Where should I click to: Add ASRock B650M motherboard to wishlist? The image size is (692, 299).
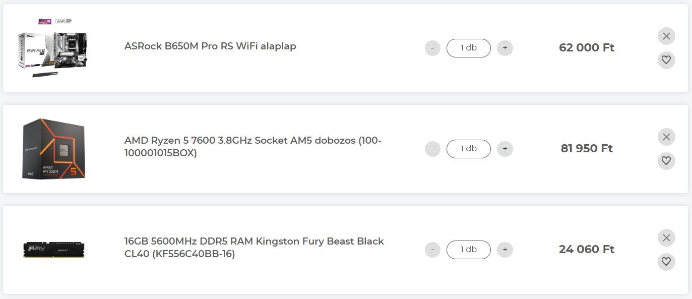(x=666, y=61)
